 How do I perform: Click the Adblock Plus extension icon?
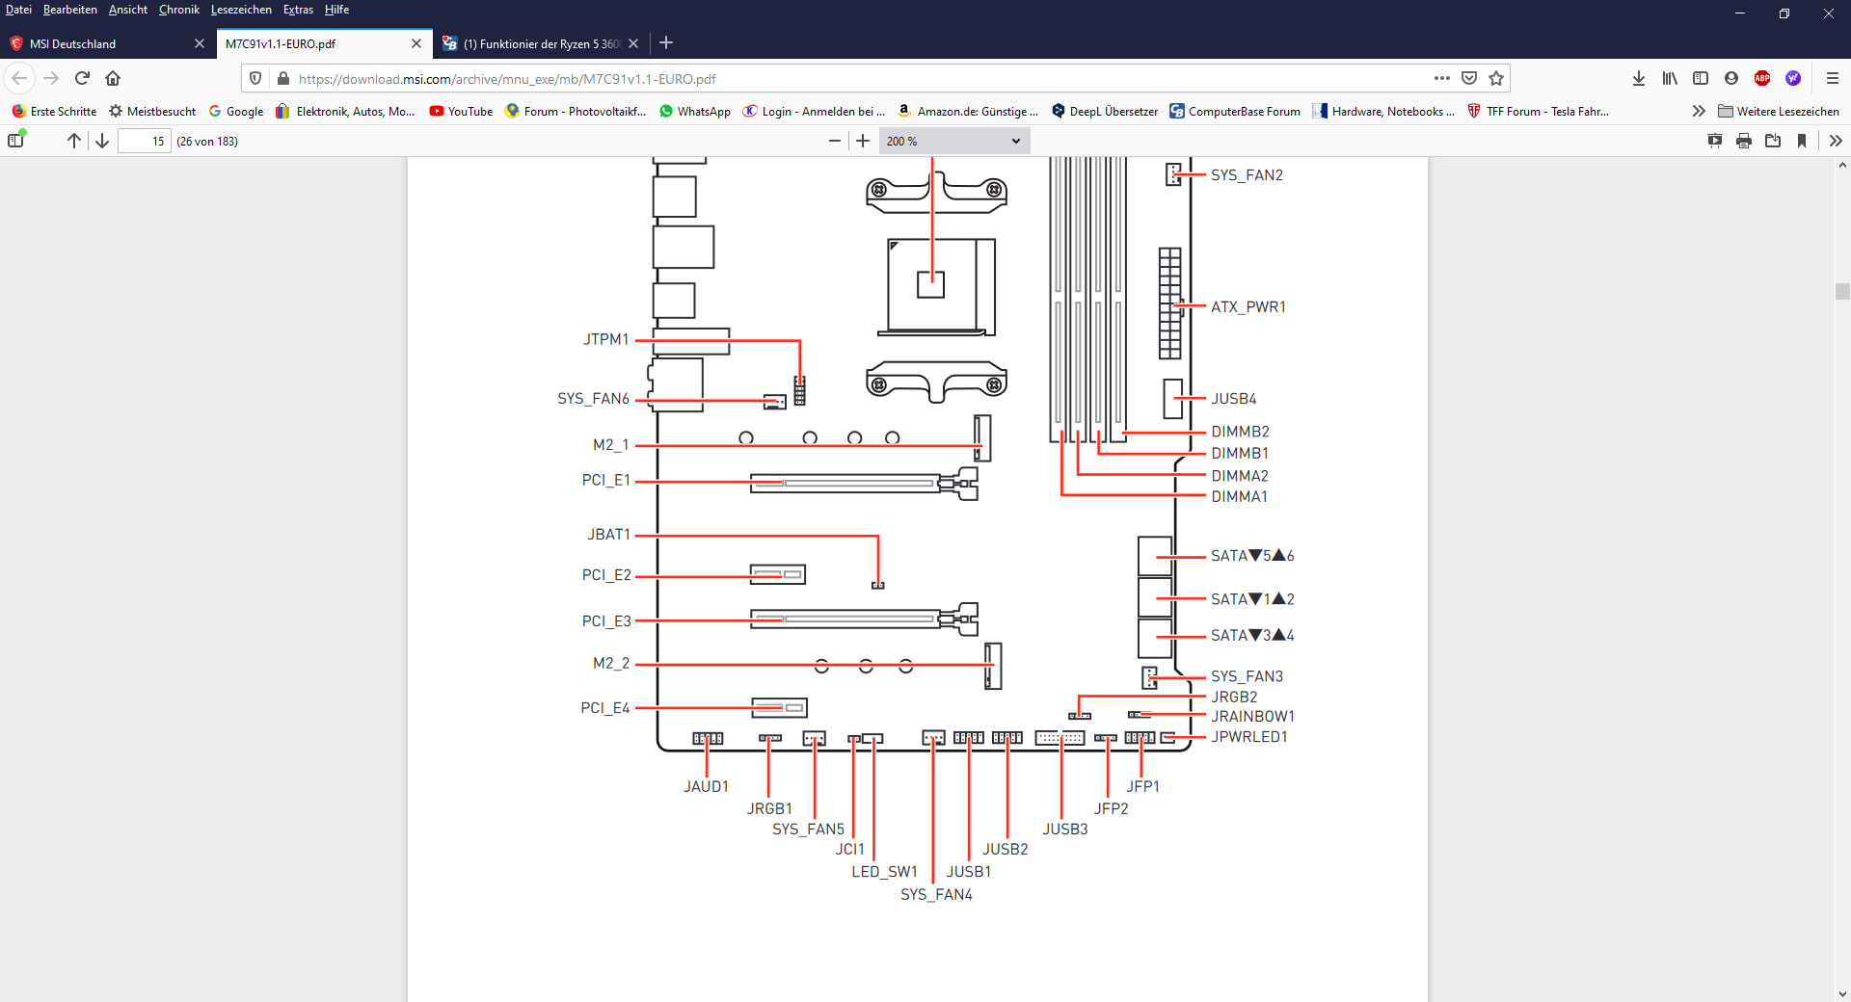click(x=1762, y=78)
